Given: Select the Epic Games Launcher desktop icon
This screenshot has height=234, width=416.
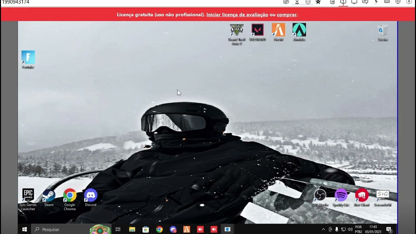Looking at the screenshot, I should tap(28, 200).
